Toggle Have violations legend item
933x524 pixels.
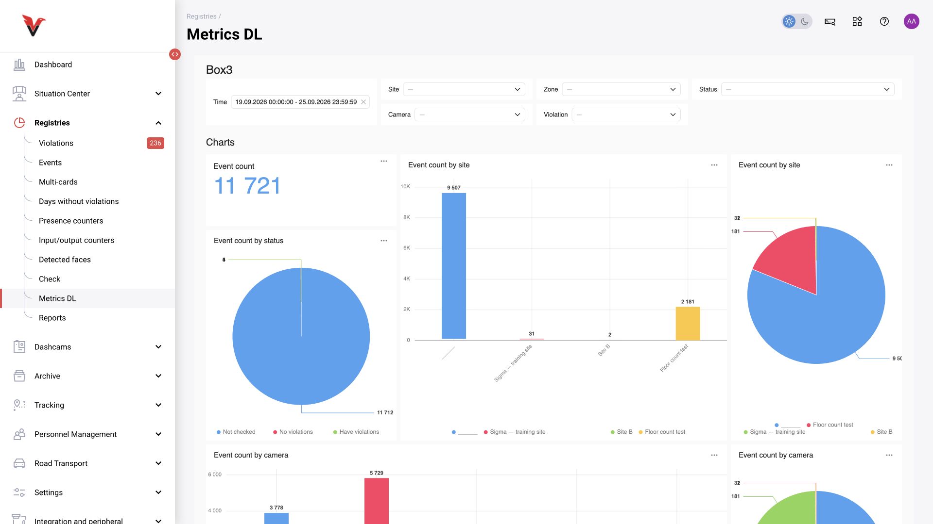click(x=356, y=432)
